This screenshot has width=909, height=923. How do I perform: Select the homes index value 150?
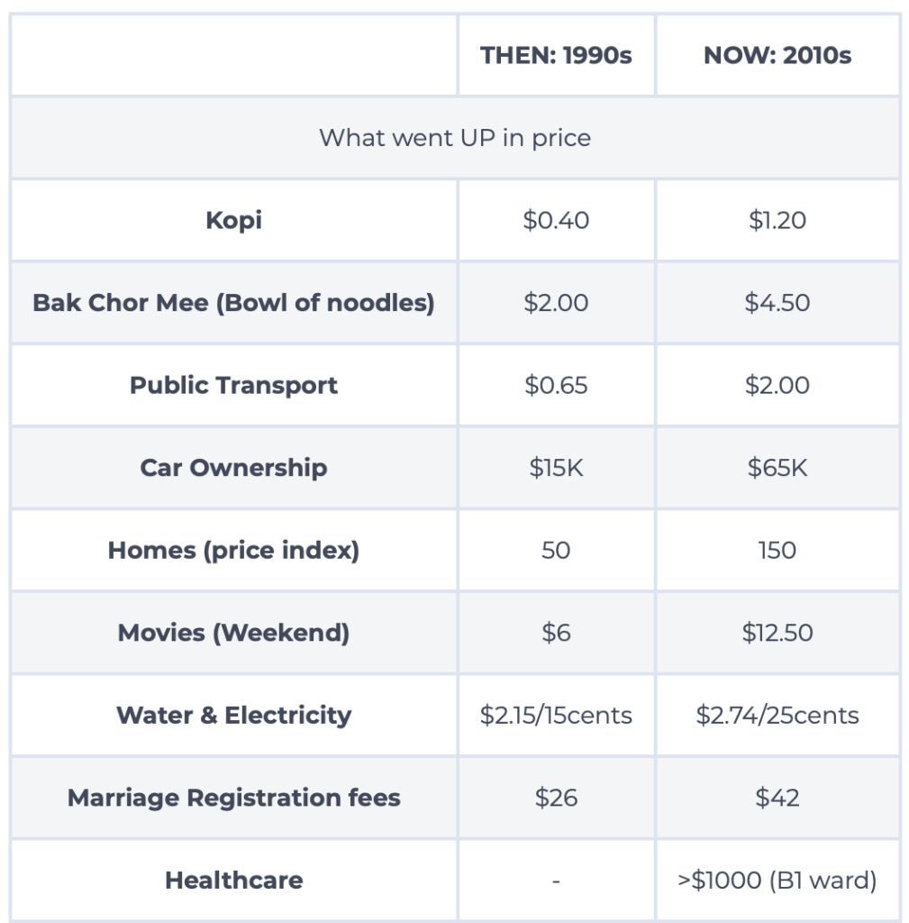pyautogui.click(x=777, y=551)
